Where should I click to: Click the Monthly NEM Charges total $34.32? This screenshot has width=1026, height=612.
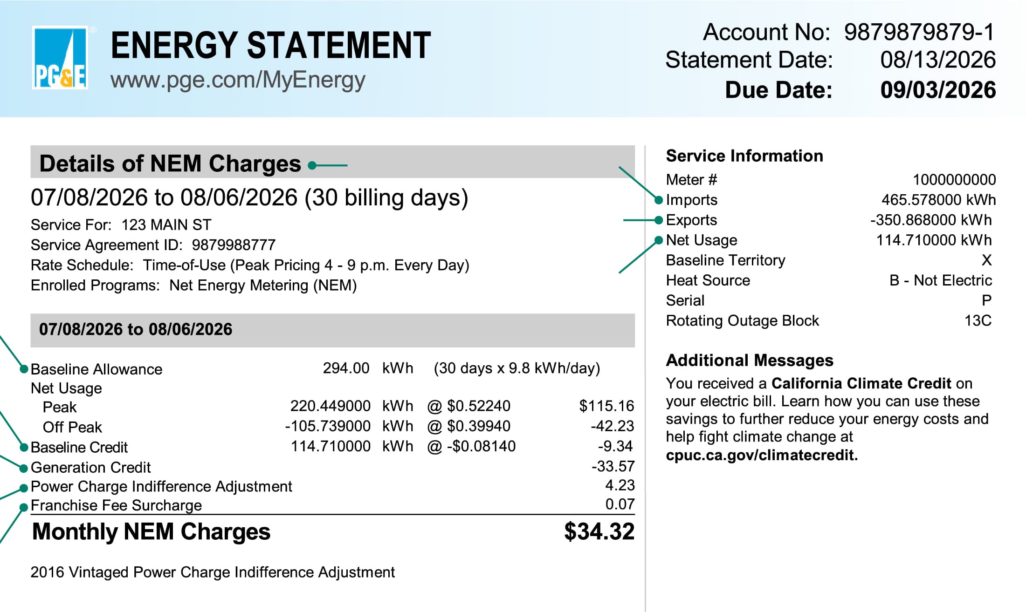[599, 531]
